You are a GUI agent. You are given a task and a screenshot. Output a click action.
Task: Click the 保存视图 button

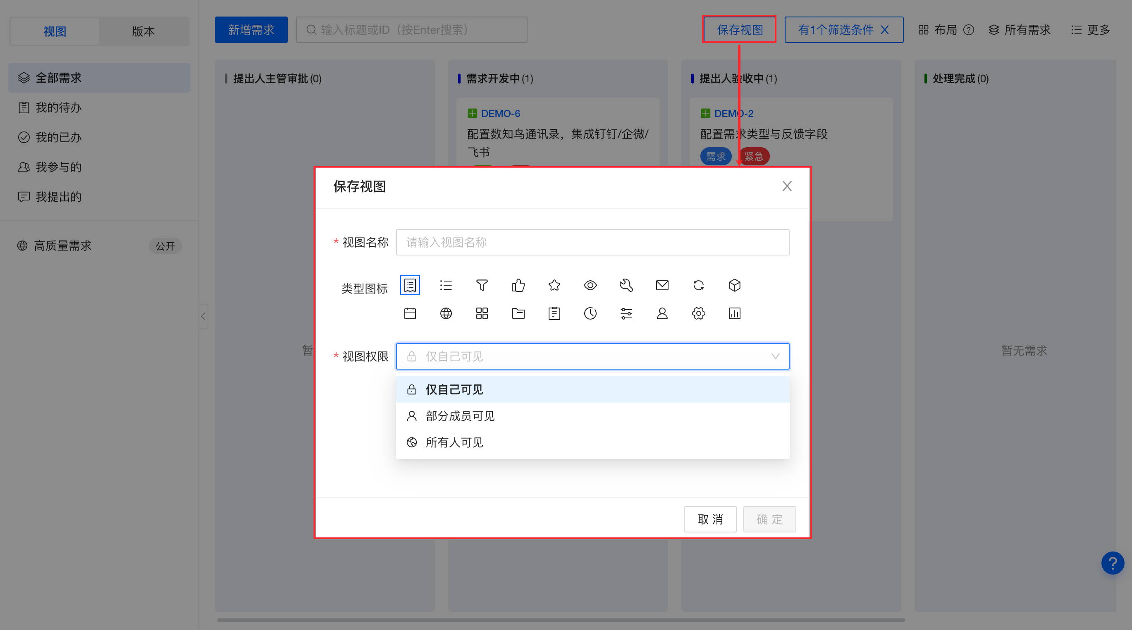(x=740, y=30)
